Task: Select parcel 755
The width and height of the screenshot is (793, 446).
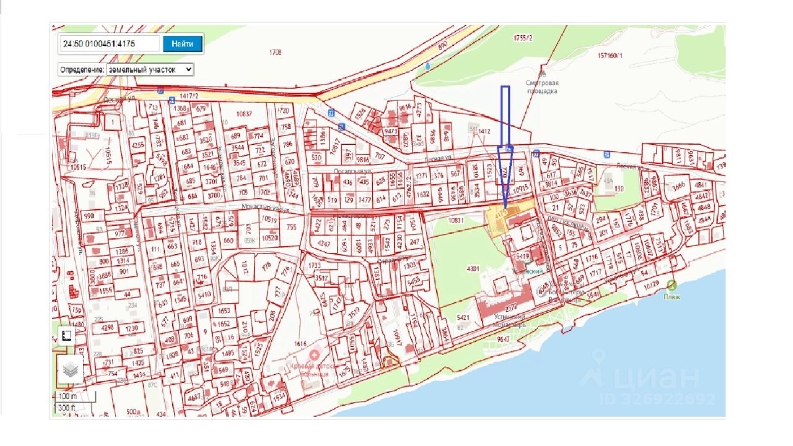Action: point(292,227)
